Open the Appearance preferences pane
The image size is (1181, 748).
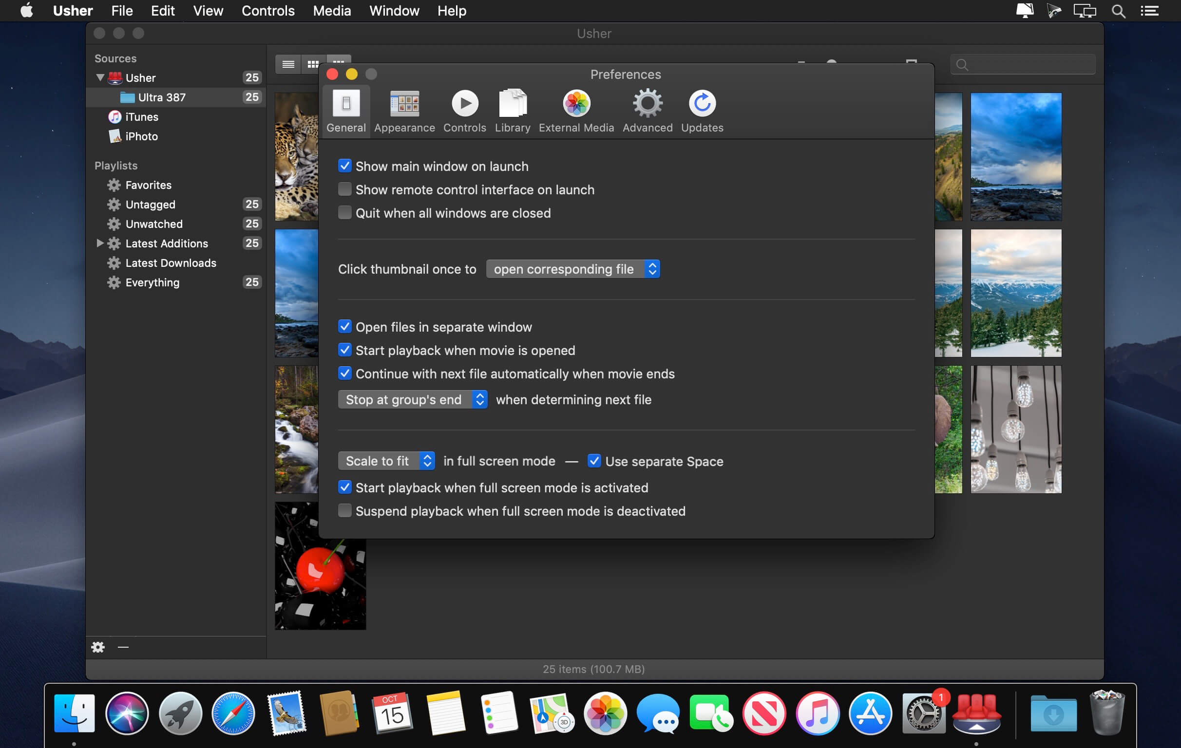click(404, 111)
